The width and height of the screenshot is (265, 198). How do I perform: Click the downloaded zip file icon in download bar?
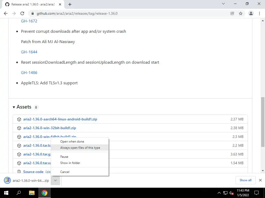pos(7,180)
